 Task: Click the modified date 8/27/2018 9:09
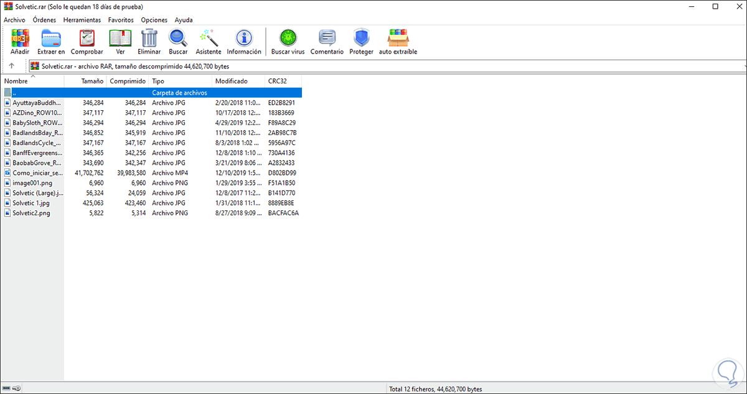pos(239,213)
